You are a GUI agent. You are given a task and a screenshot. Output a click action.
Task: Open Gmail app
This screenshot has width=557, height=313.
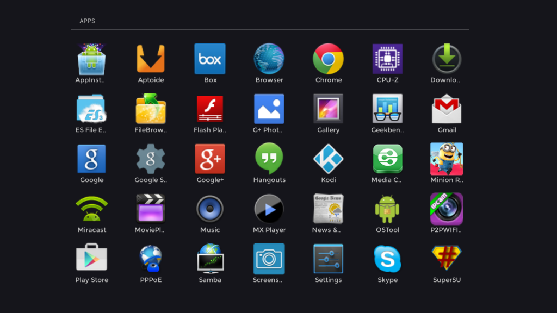447,109
